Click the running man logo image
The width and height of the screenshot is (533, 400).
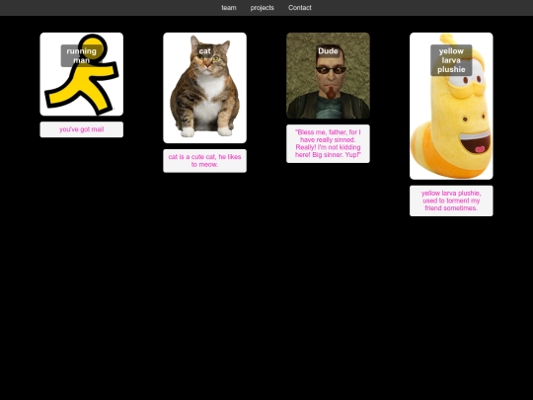(x=82, y=74)
